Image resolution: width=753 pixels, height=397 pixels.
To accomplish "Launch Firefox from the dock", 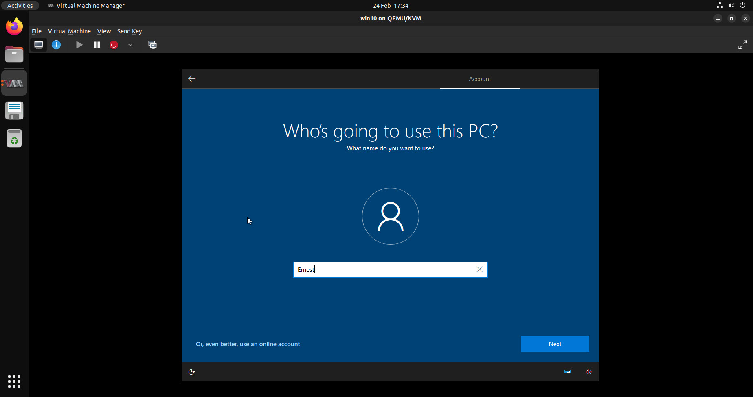I will pos(14,26).
